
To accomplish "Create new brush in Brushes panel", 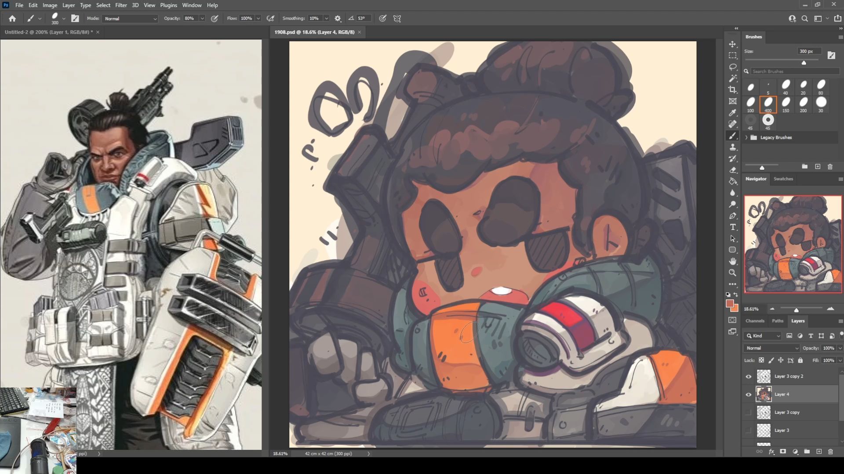I will coord(818,167).
